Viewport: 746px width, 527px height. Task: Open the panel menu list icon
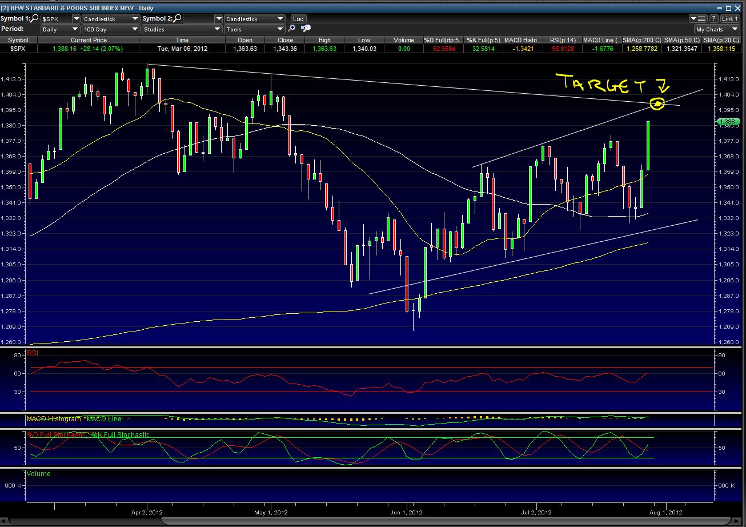point(699,19)
